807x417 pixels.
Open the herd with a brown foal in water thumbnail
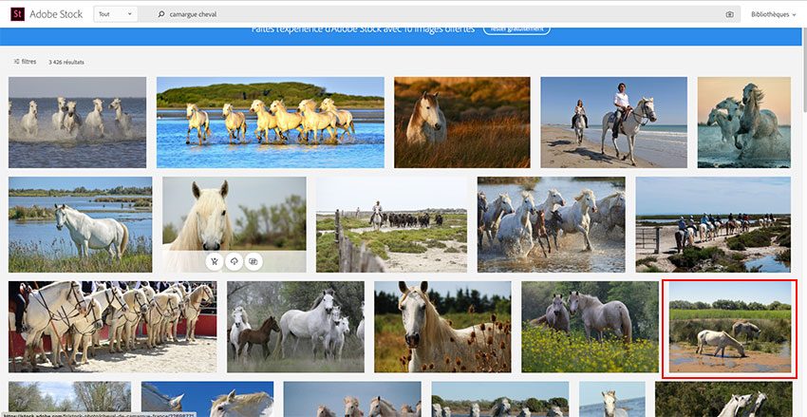tap(552, 224)
